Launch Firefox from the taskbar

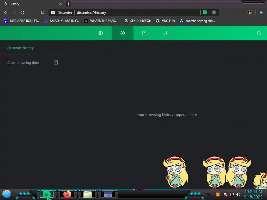coord(67,194)
